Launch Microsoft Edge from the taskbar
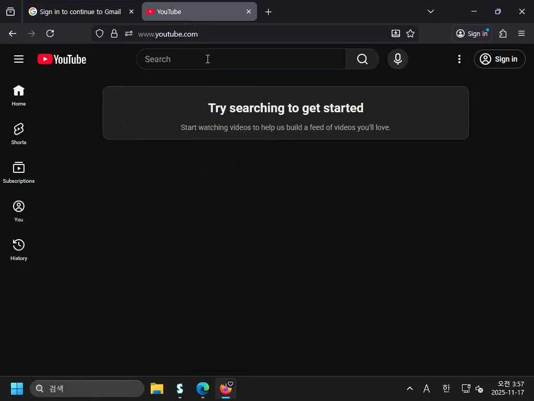This screenshot has height=401, width=534. tap(203, 388)
